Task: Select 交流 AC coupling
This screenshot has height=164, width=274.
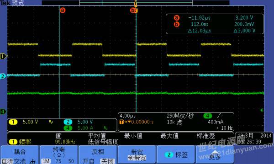Action: coord(20,161)
